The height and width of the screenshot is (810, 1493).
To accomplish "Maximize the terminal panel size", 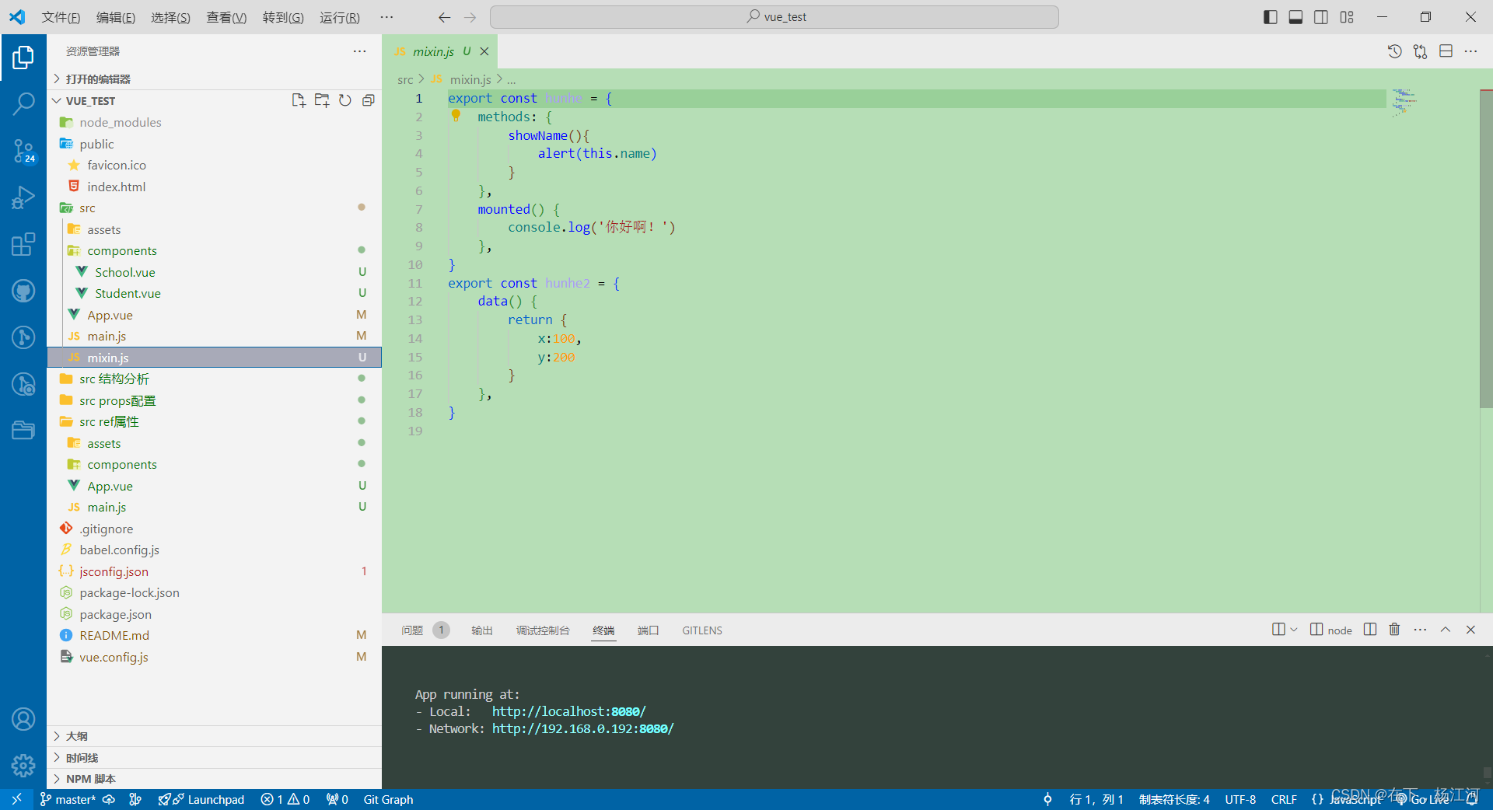I will pos(1446,630).
